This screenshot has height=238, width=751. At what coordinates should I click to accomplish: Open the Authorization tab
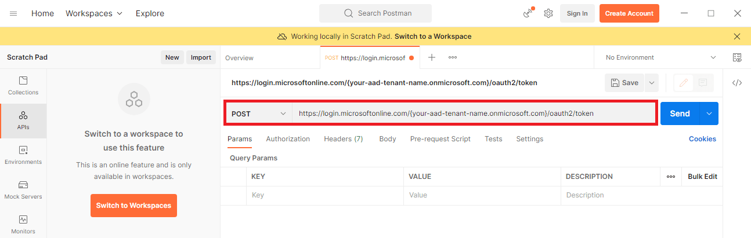288,139
